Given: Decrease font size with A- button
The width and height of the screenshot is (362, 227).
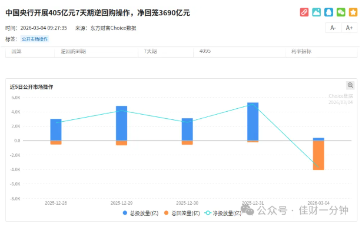Looking at the screenshot, I should tap(333, 28).
